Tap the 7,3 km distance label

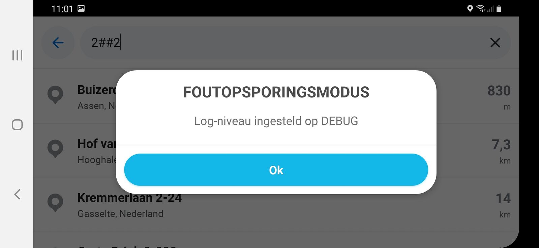501,151
